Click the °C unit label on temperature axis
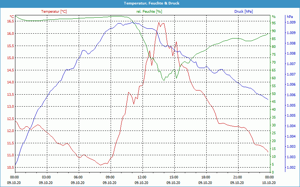Viewport: 300px width, 187px height. tap(12, 16)
